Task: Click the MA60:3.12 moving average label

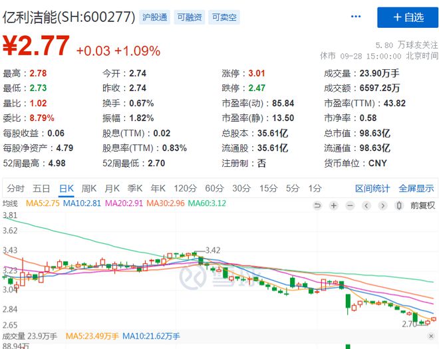Action: tap(207, 203)
